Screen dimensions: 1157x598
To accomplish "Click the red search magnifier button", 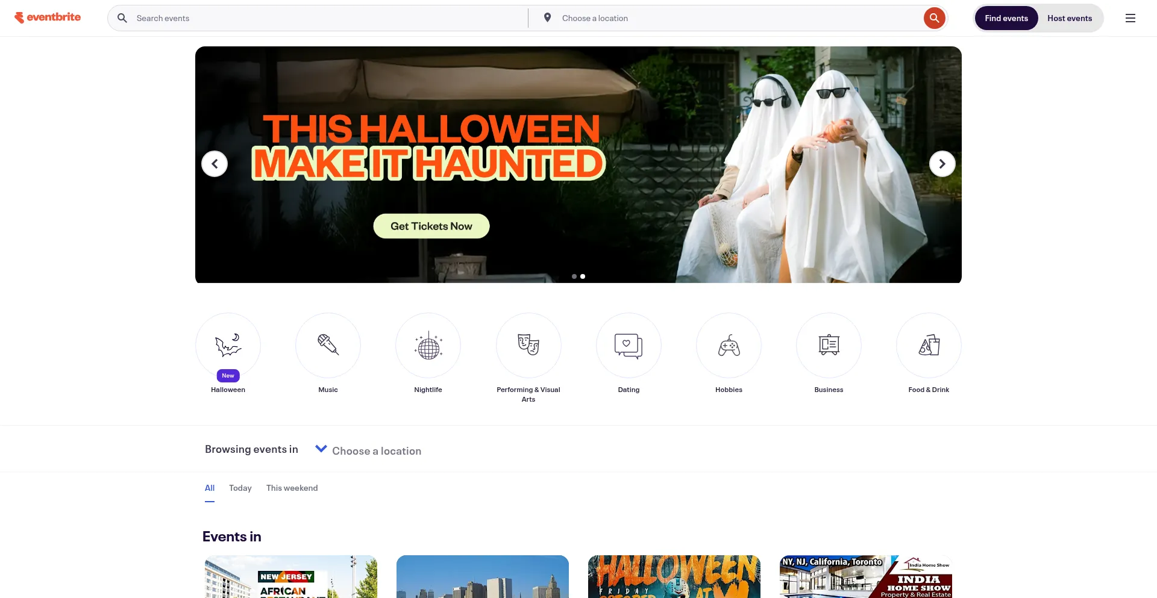I will (933, 18).
